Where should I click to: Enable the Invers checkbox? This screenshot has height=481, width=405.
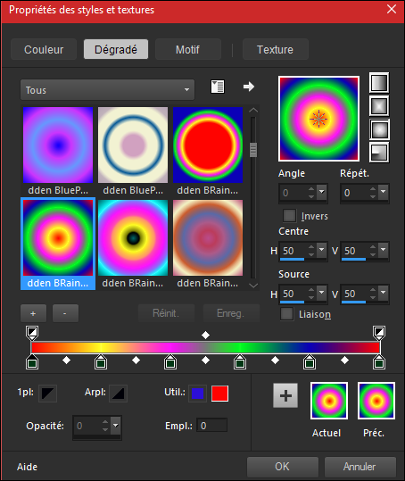(x=289, y=216)
